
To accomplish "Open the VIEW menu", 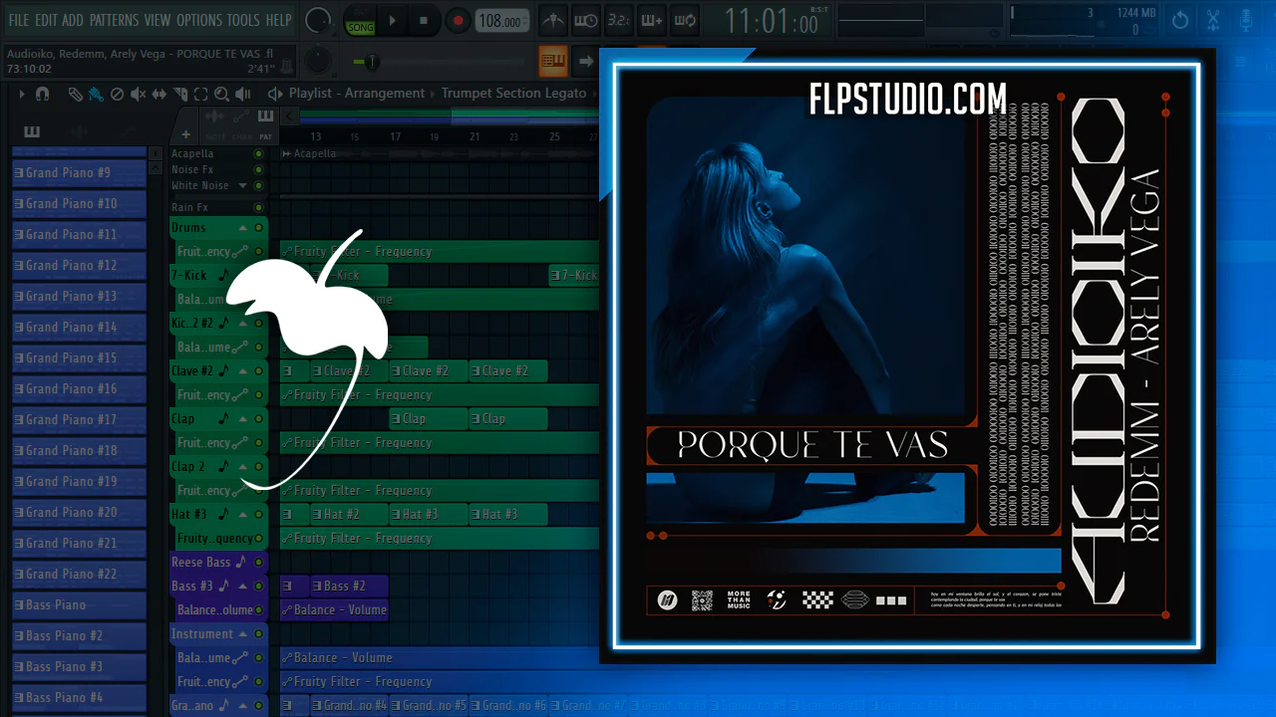I will (x=158, y=20).
